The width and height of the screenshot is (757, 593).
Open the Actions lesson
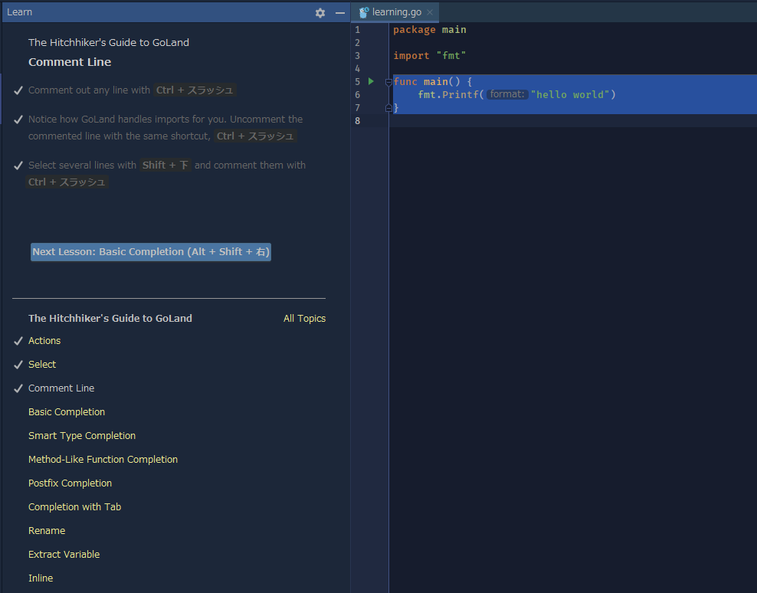44,340
